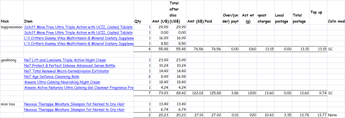Open the Schiff Move Free link priced 29.99
345x118 pixels.
[x=78, y=27]
